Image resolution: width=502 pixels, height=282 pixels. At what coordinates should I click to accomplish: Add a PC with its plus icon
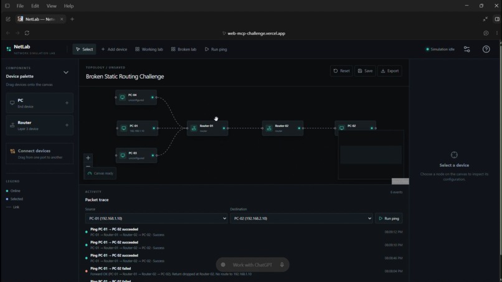(x=67, y=103)
